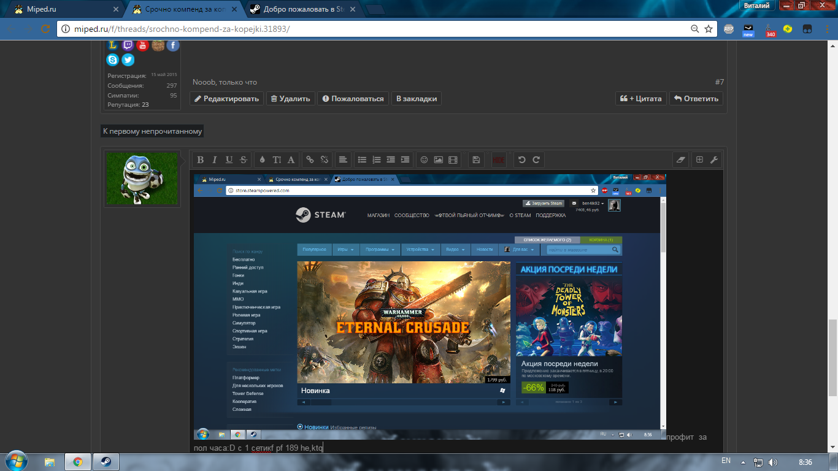Viewport: 838px width, 471px height.
Task: Open the yellow L League profile icon
Action: [112, 45]
